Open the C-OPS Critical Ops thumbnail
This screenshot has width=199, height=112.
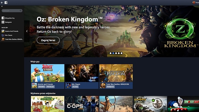tap(82, 104)
